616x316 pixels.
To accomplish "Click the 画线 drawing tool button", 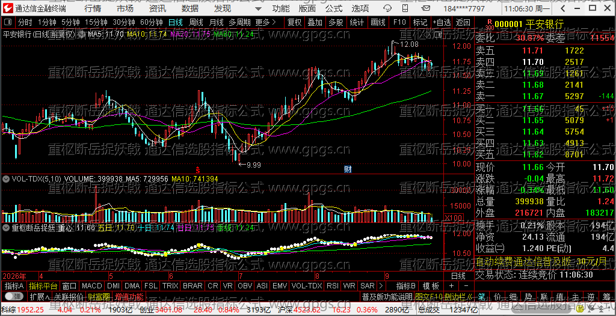I will tap(378, 22).
